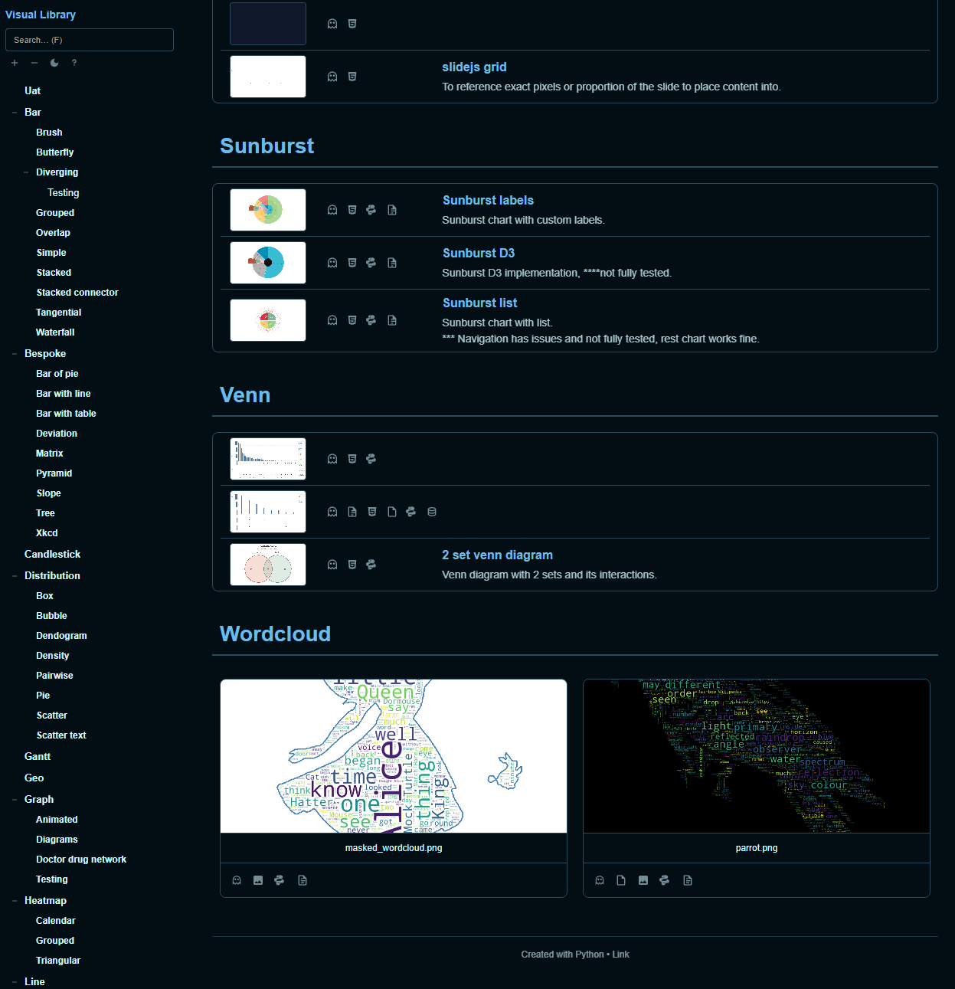Click the ghost icon on slidejs grid row

coord(332,77)
